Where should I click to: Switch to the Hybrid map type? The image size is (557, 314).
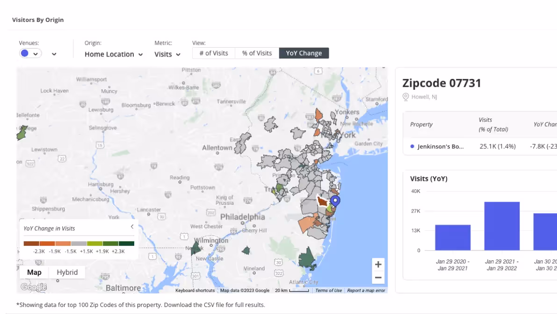(67, 272)
